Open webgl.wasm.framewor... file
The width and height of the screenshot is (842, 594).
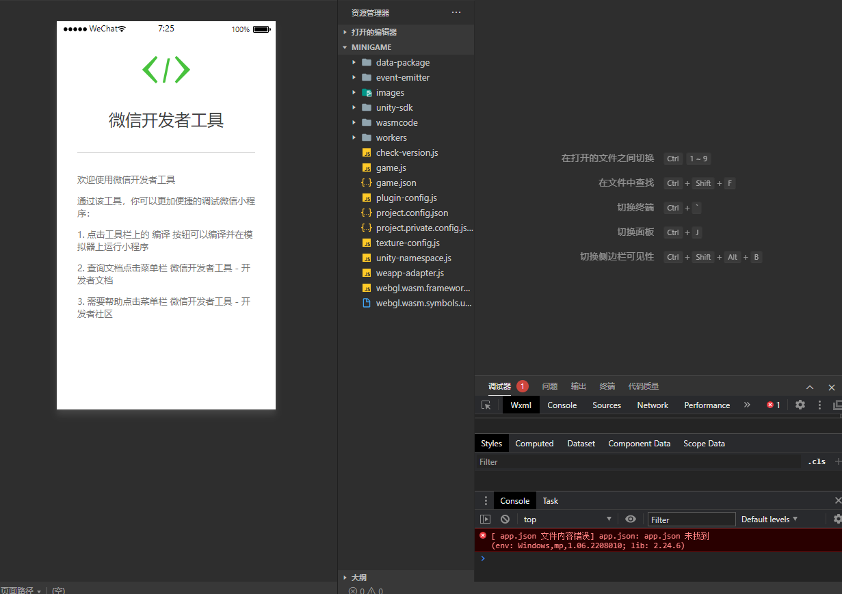[x=423, y=288]
